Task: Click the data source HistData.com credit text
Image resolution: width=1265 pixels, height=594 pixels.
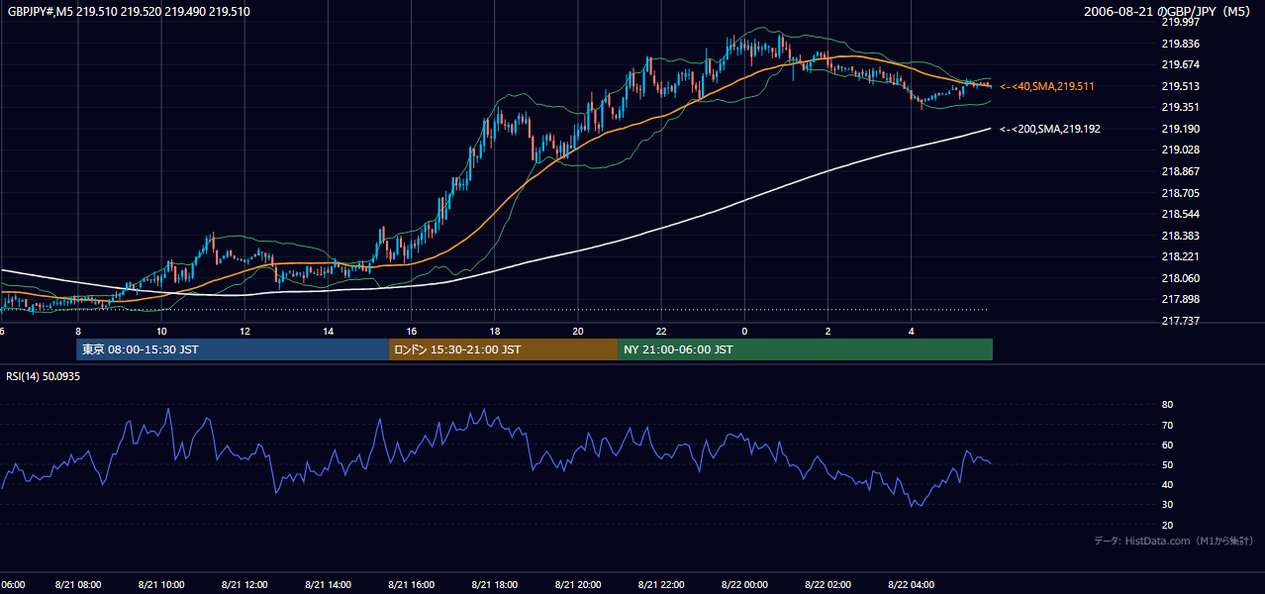Action: point(1174,541)
